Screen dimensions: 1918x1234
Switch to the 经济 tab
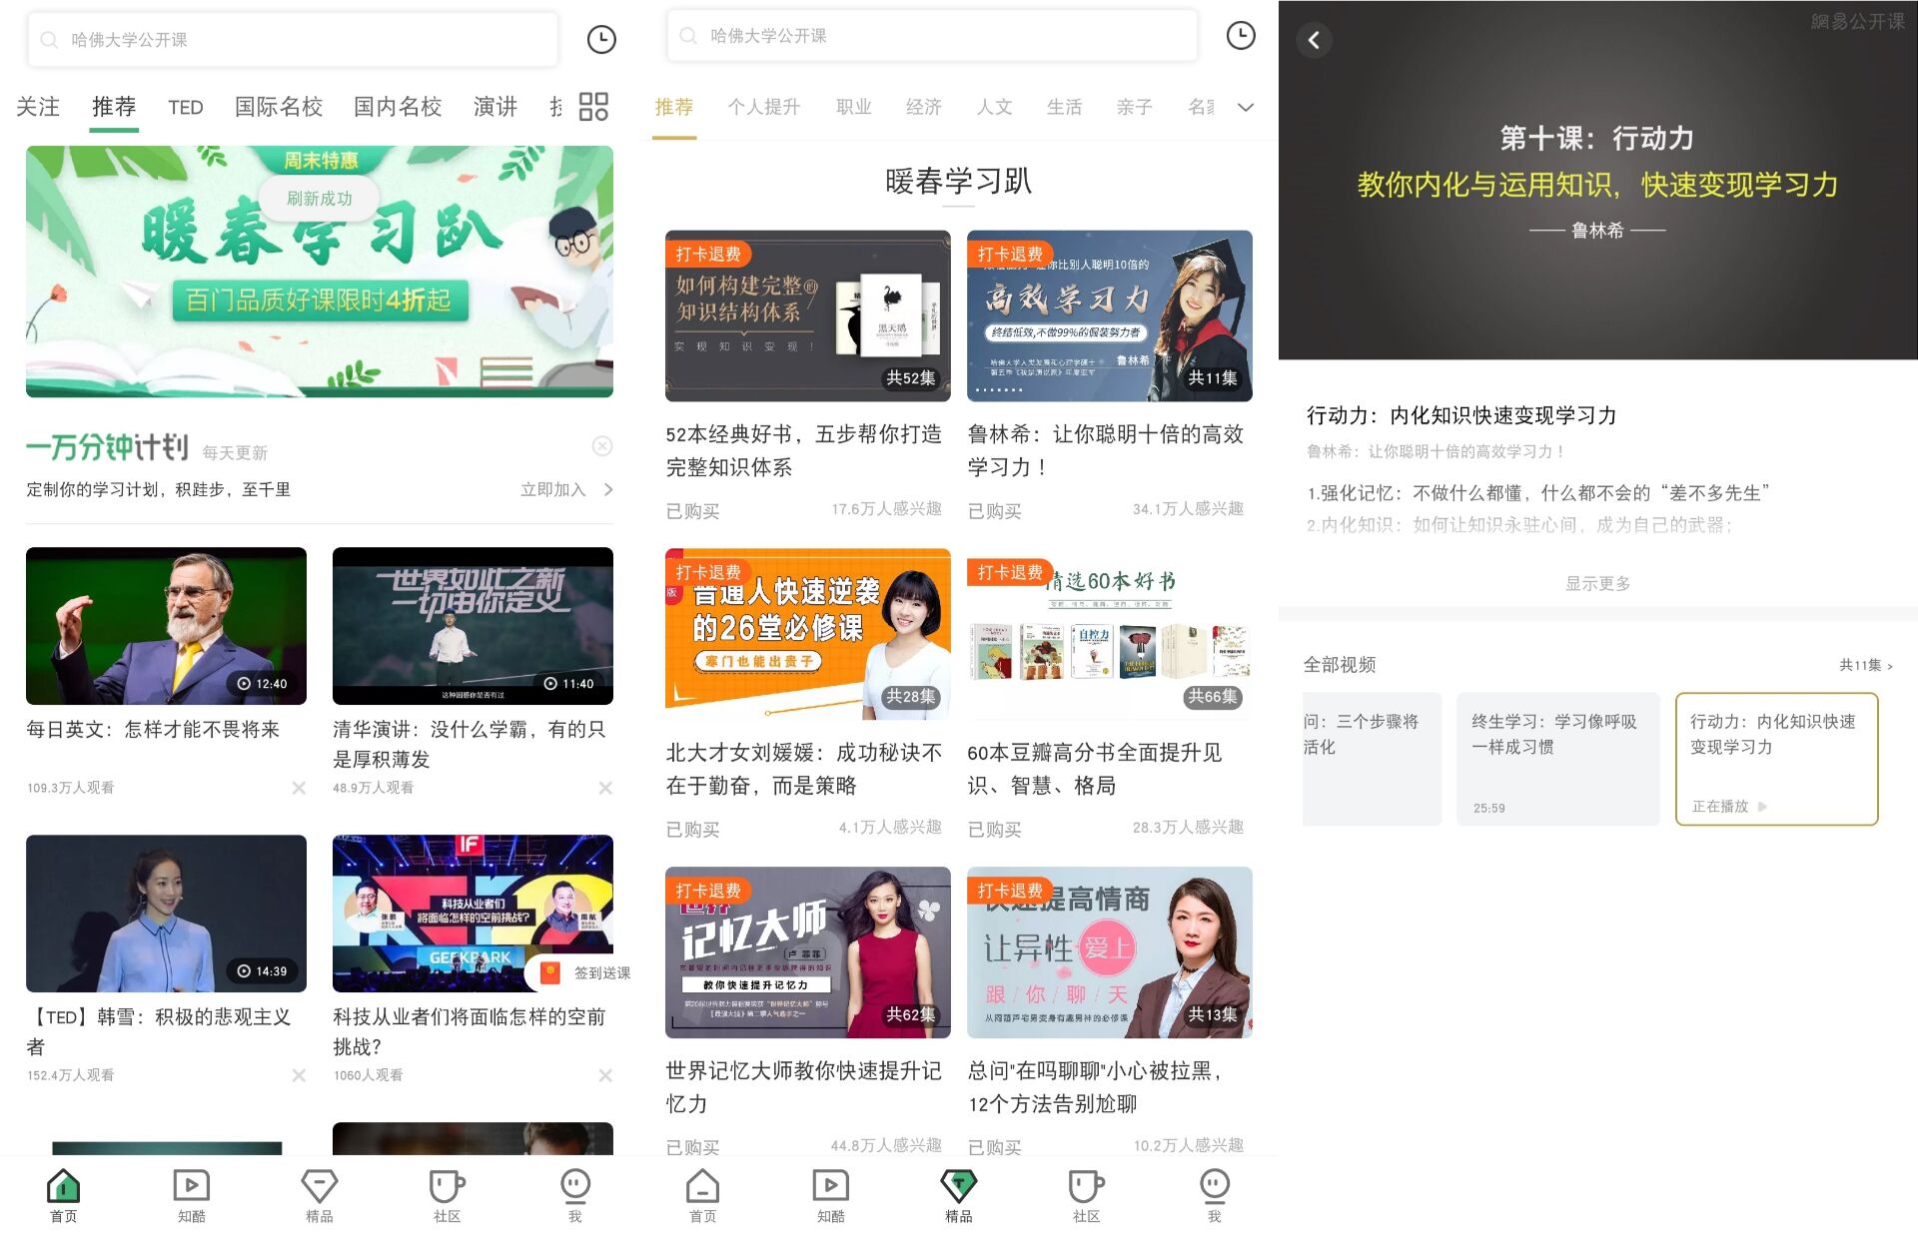point(924,107)
